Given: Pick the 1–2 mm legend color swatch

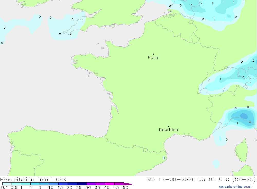Looking at the screenshot, I should (x=25, y=184).
